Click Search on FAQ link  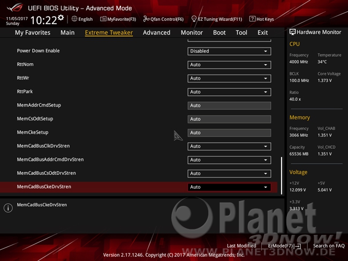tap(329, 245)
